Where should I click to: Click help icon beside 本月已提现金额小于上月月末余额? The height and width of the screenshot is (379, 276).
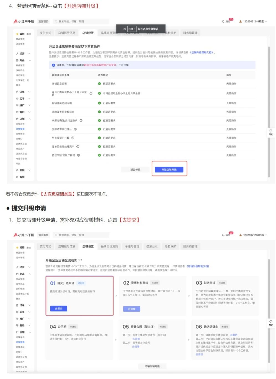[91, 93]
